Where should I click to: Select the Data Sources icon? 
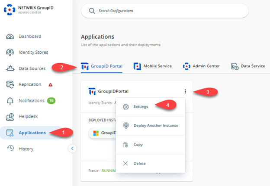pyautogui.click(x=10, y=68)
